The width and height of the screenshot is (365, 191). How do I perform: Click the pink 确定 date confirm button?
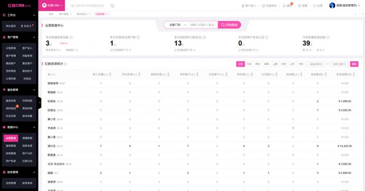coord(354,64)
